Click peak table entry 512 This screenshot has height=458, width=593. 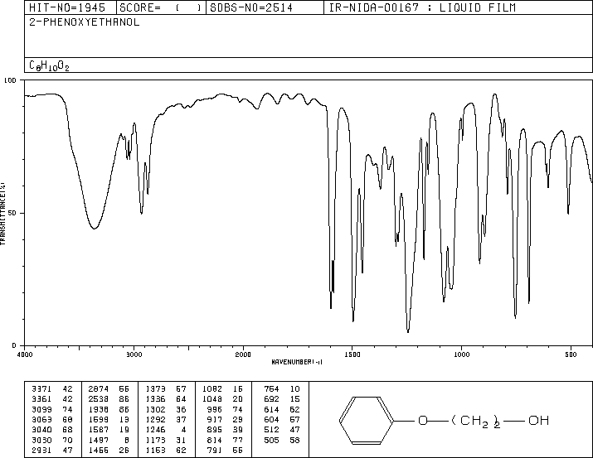[271, 430]
